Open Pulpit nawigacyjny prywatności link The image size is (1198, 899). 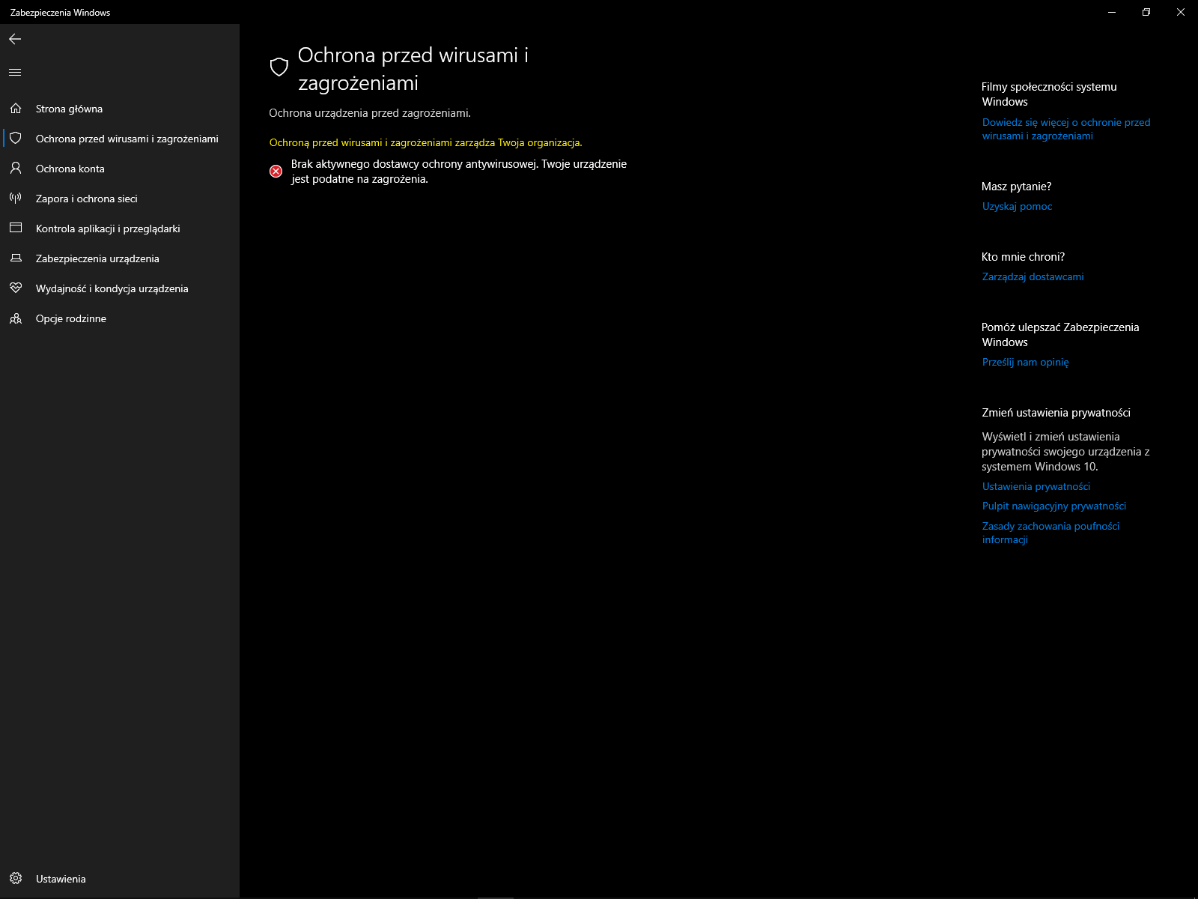(1054, 506)
